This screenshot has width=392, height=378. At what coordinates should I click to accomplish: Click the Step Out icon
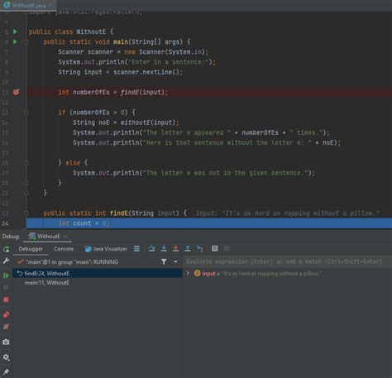click(188, 249)
